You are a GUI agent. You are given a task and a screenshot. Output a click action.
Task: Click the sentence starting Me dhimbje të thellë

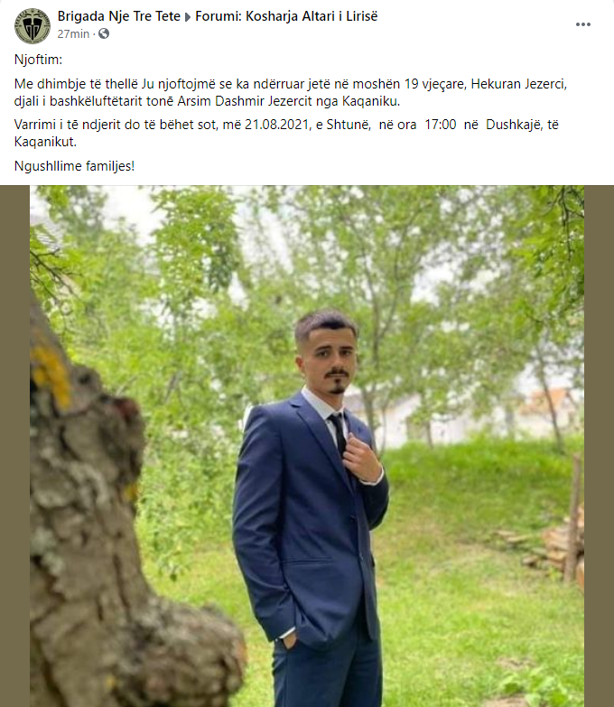point(291,92)
